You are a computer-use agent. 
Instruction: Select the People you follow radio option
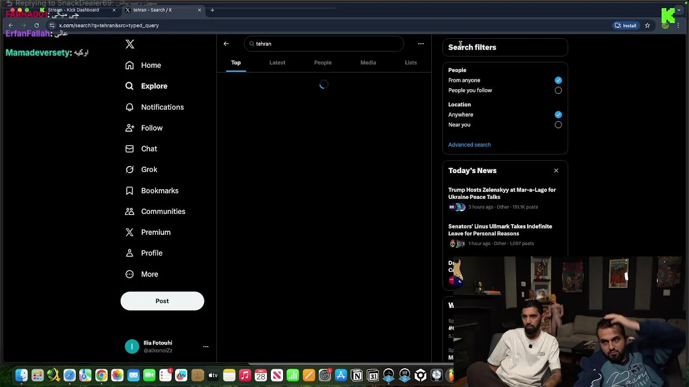[x=558, y=90]
